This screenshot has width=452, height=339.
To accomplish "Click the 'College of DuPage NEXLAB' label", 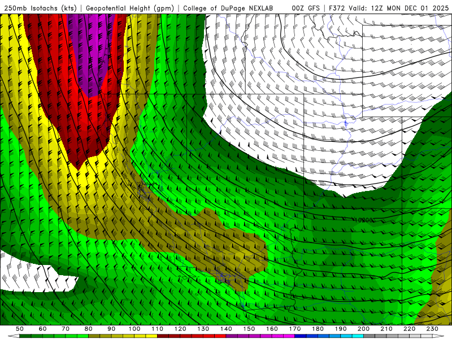I will click(x=228, y=8).
